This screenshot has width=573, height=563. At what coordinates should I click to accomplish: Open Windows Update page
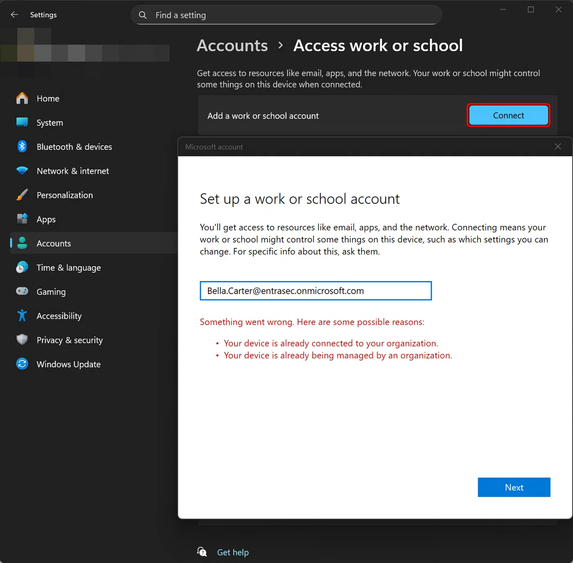(94, 364)
